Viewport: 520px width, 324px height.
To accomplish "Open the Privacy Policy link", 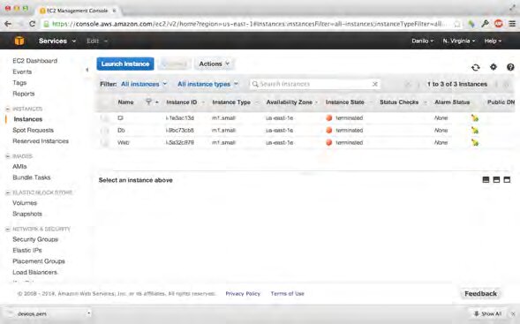I will click(x=243, y=293).
